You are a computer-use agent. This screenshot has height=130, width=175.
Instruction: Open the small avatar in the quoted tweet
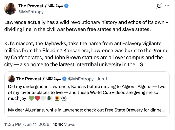12,79
